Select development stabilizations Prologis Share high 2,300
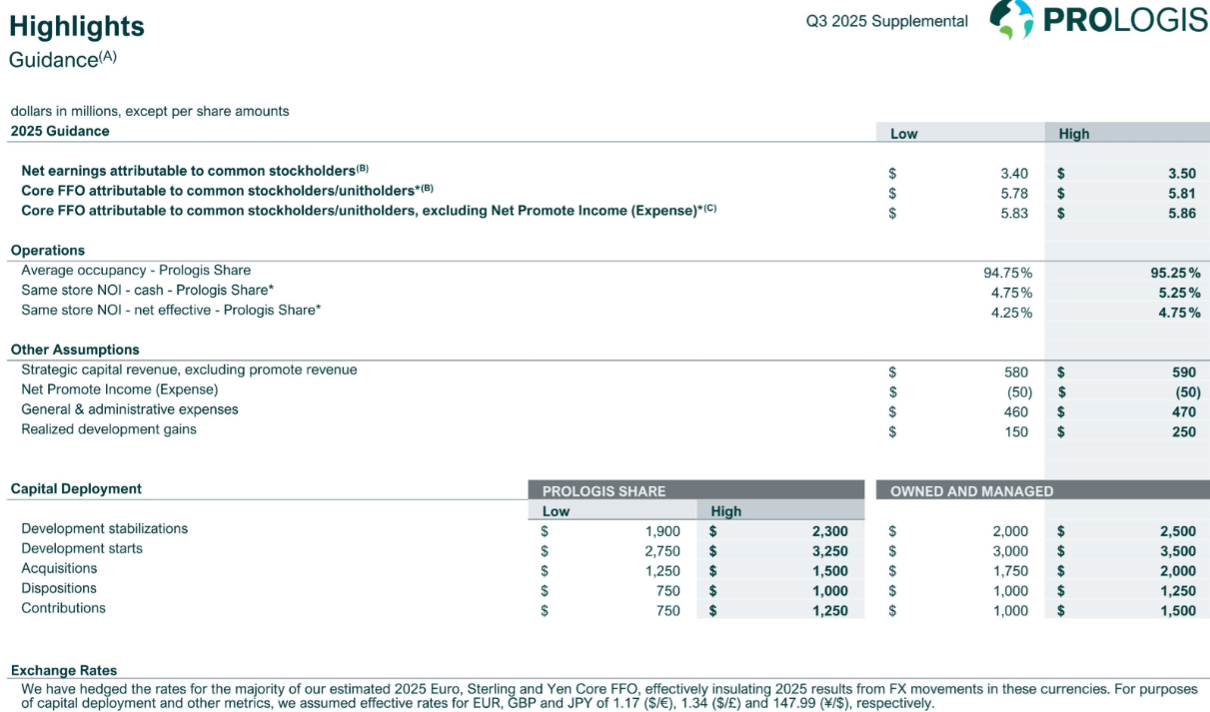 click(830, 531)
